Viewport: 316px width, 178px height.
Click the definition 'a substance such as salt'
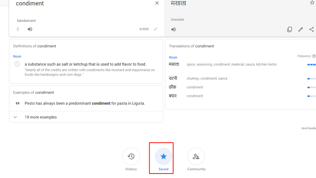pos(85,64)
